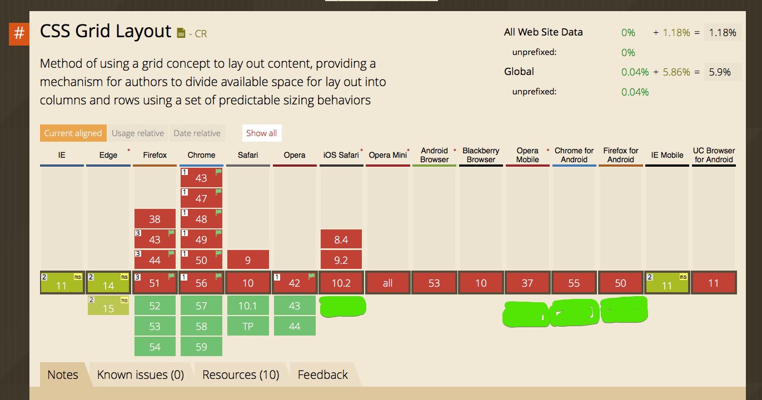Select the Opera Mobile 37 cell
Viewport: 762px width, 400px height.
pyautogui.click(x=527, y=283)
